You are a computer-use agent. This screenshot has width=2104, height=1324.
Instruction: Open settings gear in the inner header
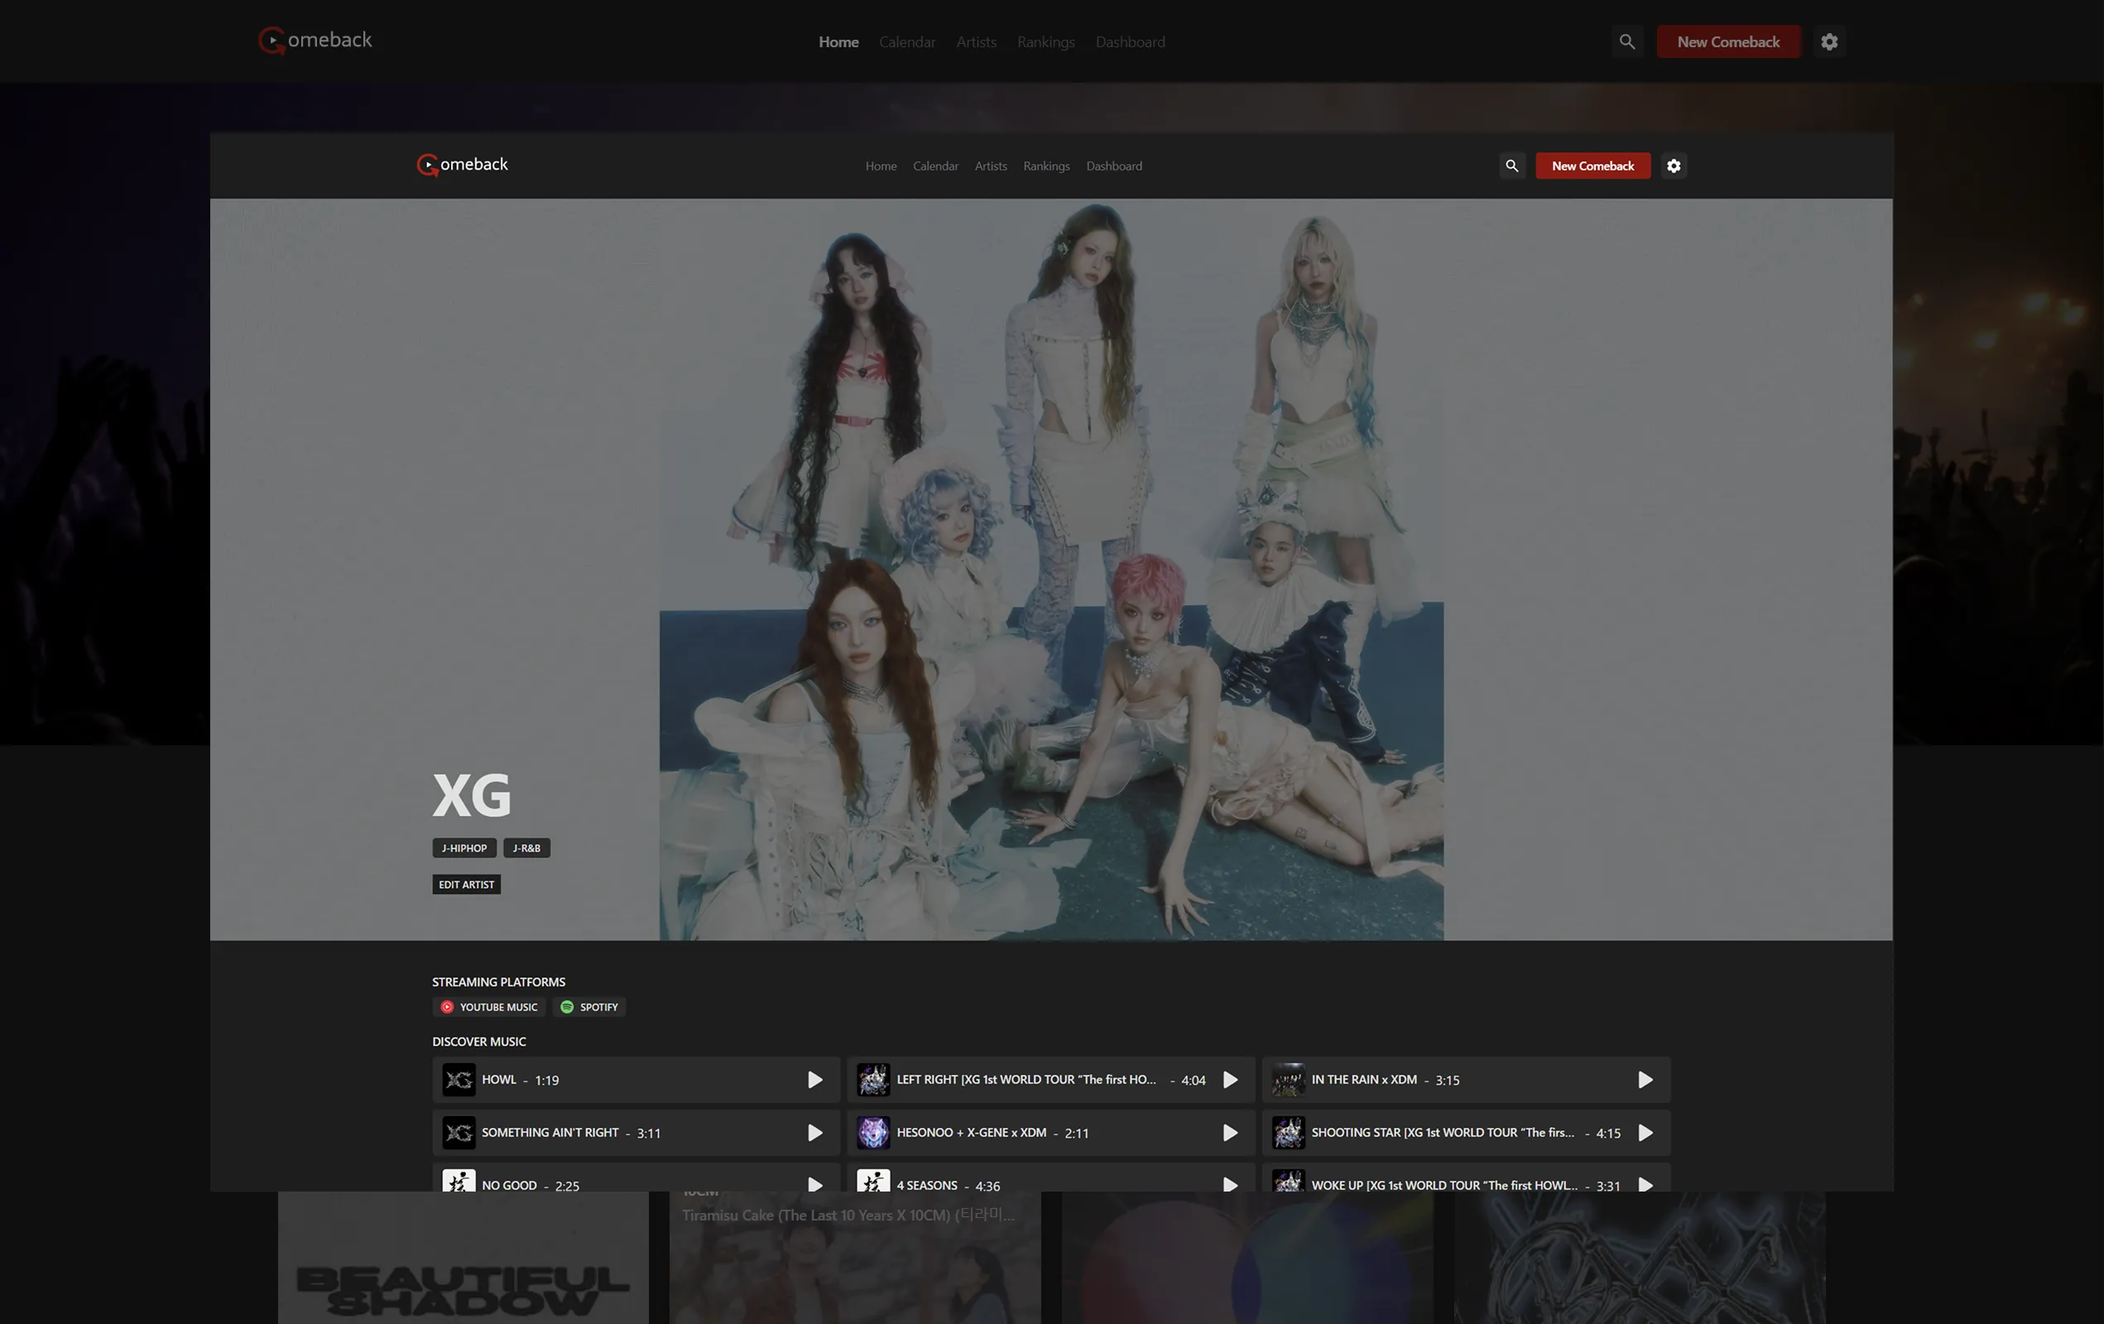(x=1674, y=166)
